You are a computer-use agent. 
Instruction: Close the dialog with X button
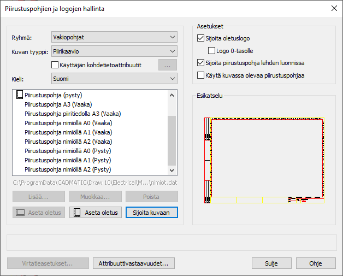334,8
